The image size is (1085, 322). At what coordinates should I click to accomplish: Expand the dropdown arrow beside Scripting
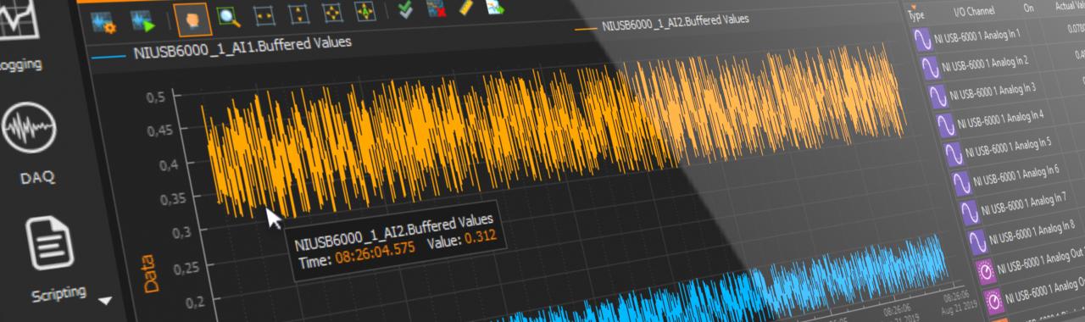[x=104, y=301]
